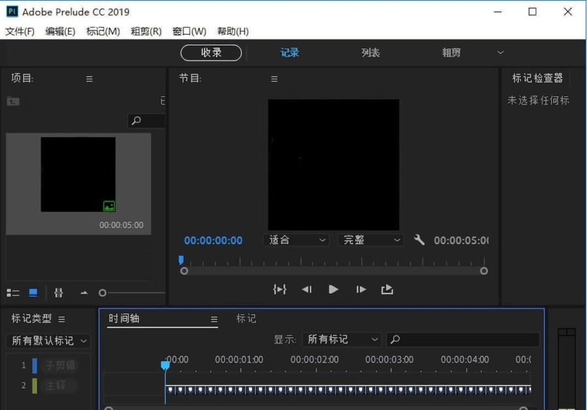This screenshot has height=410, width=587.
Task: Click the 00:00:03:00 ruler mark
Action: [x=389, y=360]
